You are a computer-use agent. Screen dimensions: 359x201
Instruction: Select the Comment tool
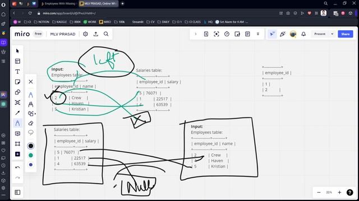click(17, 133)
